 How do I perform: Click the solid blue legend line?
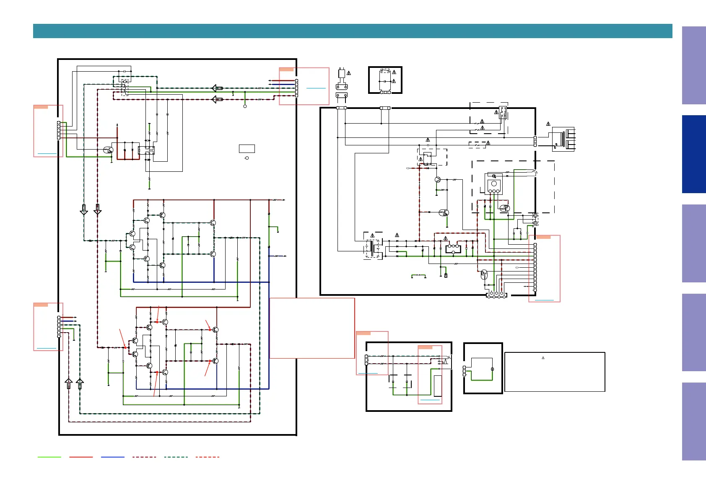[113, 457]
